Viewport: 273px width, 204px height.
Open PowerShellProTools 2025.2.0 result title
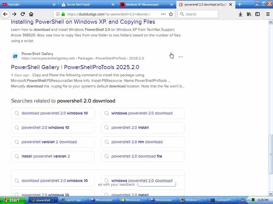pyautogui.click(x=75, y=67)
